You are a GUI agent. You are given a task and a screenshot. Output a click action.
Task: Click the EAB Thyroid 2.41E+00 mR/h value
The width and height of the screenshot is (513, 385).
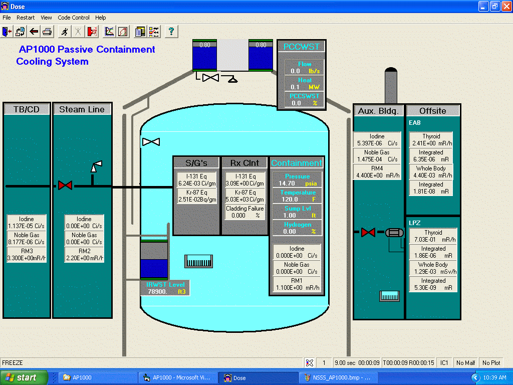point(431,140)
